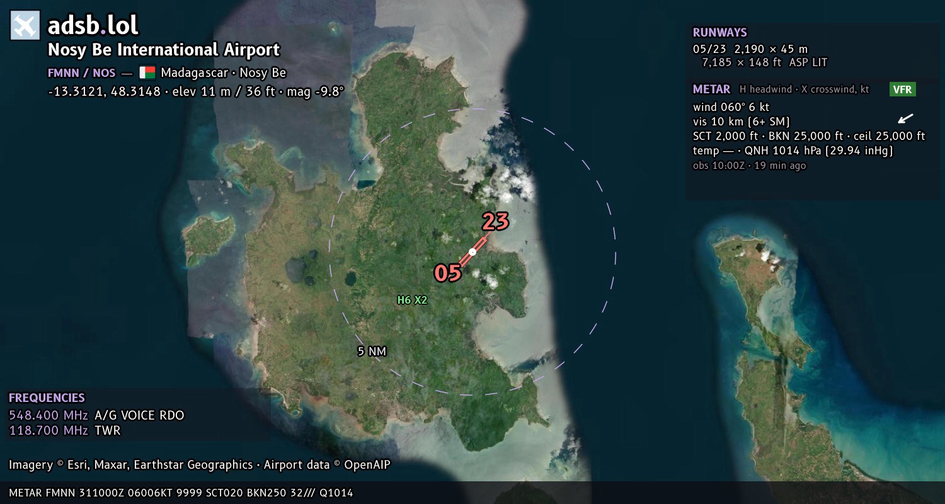This screenshot has width=945, height=504.
Task: Select the 118.700 MHz TWR frequency
Action: pos(64,431)
